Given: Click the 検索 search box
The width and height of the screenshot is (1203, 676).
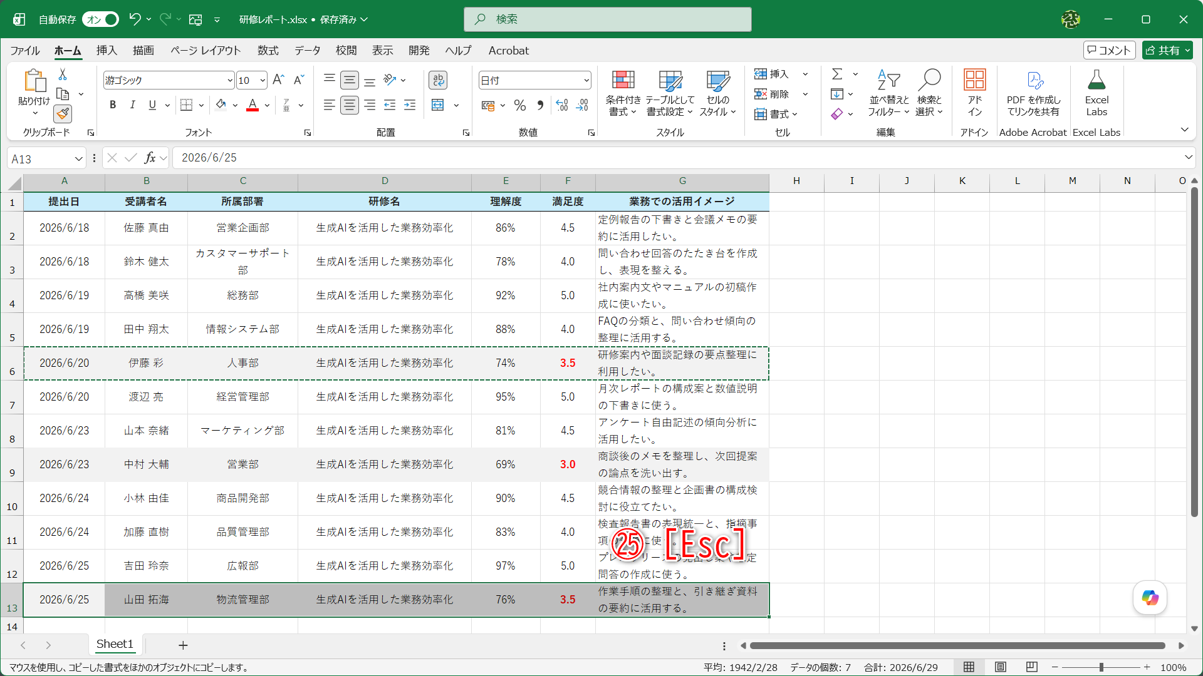Looking at the screenshot, I should 608,19.
